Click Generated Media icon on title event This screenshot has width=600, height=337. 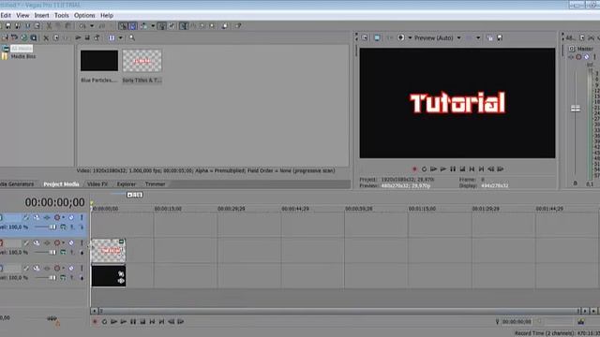coord(121,242)
